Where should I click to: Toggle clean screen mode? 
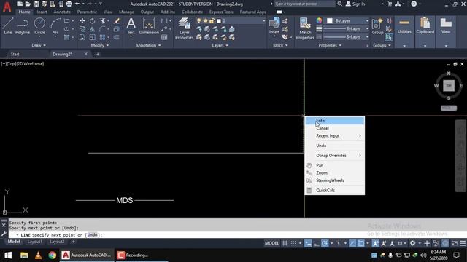click(455, 243)
